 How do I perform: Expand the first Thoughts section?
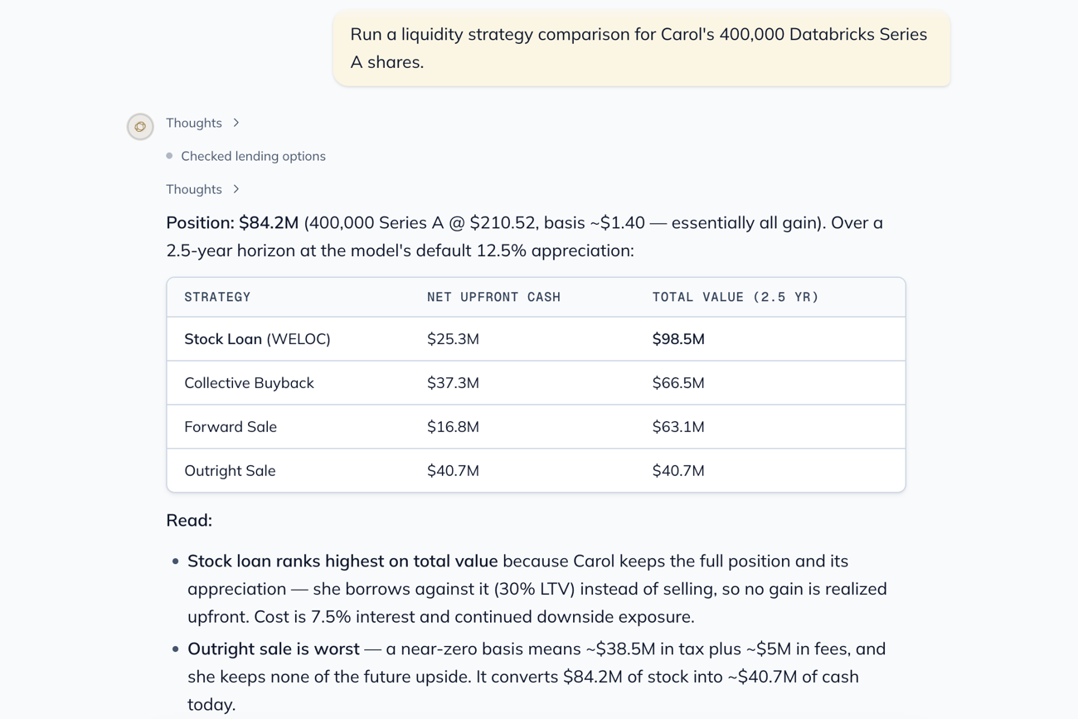203,123
